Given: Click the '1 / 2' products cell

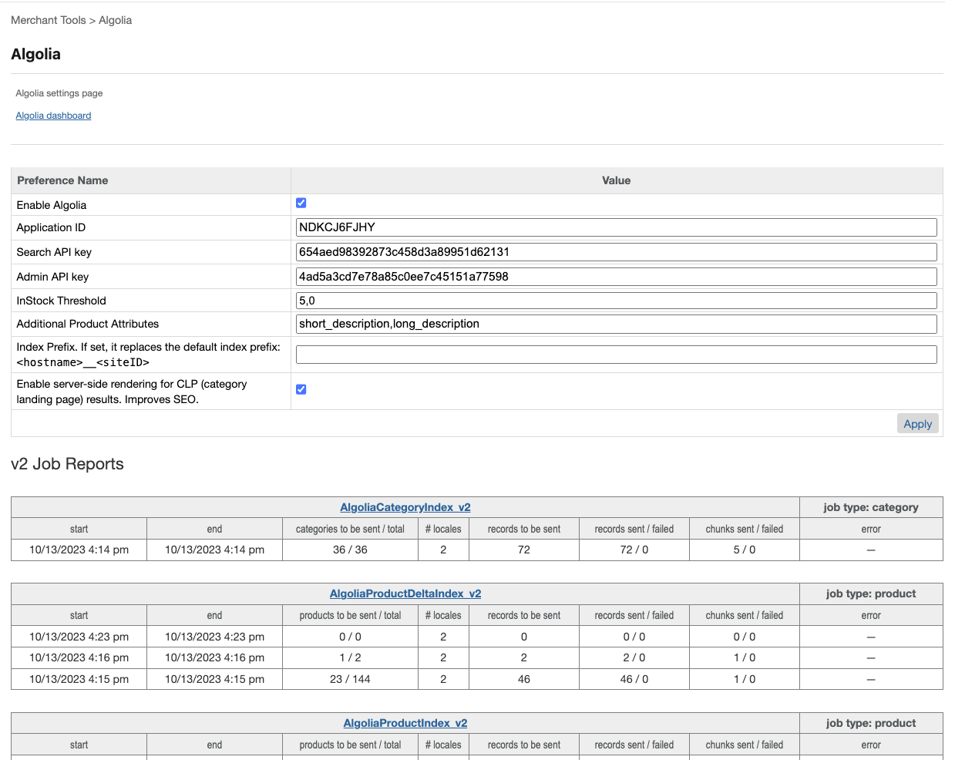Looking at the screenshot, I should pyautogui.click(x=350, y=657).
